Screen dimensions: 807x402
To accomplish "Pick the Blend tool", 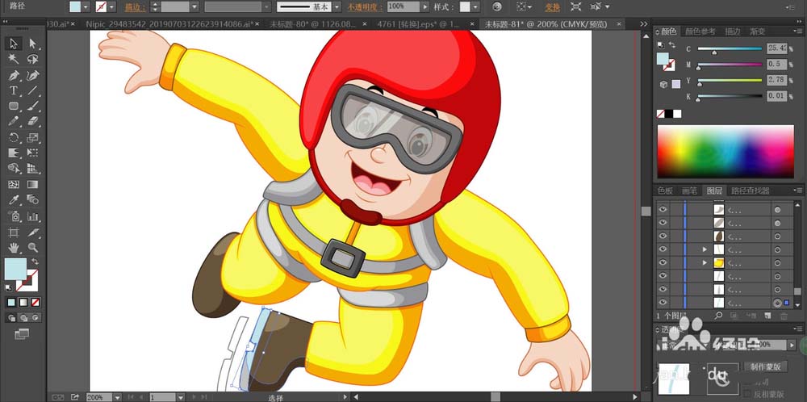I will point(33,199).
